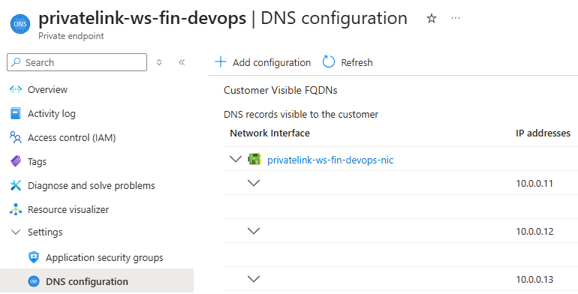Click the Settings group label
The image size is (578, 294).
tap(45, 232)
